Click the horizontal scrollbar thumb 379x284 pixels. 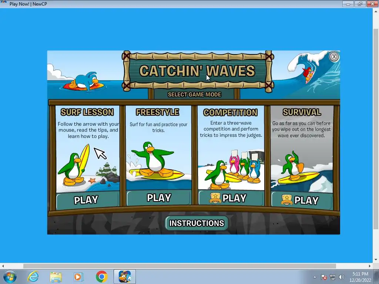[180, 266]
